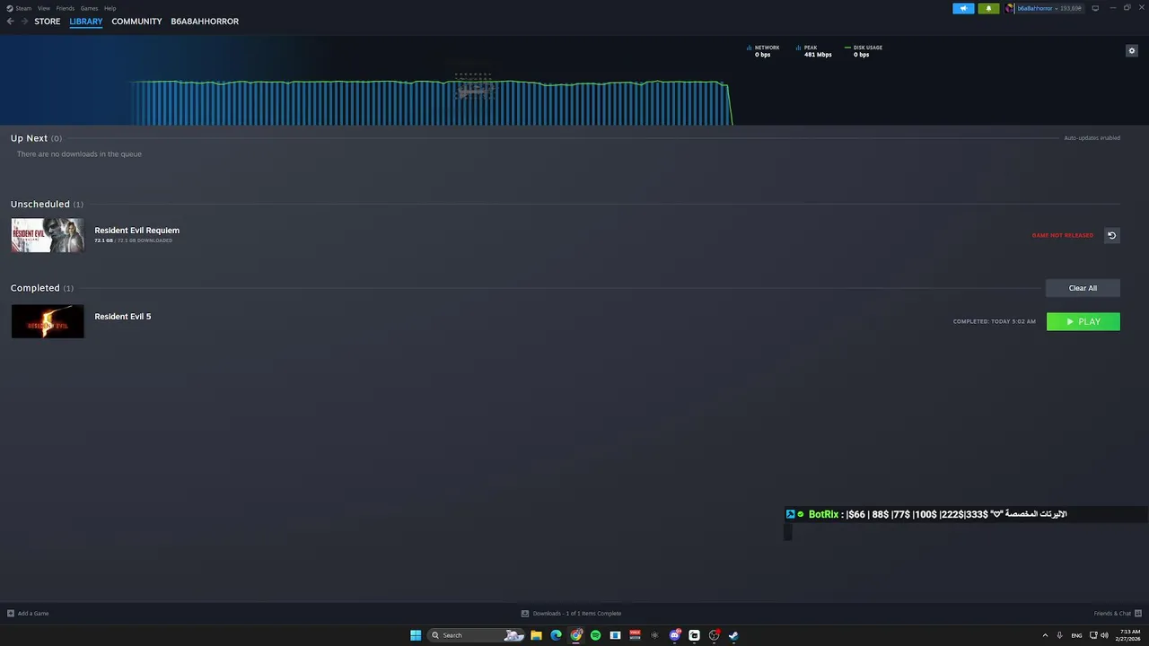Open Spotify from the taskbar

tap(595, 635)
